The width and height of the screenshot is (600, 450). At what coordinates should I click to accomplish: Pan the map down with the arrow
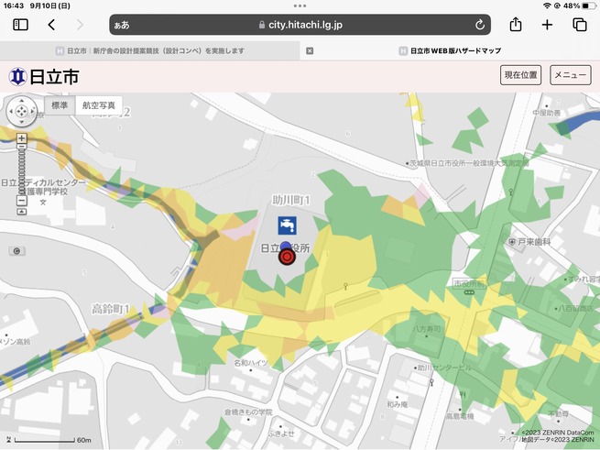pyautogui.click(x=21, y=122)
